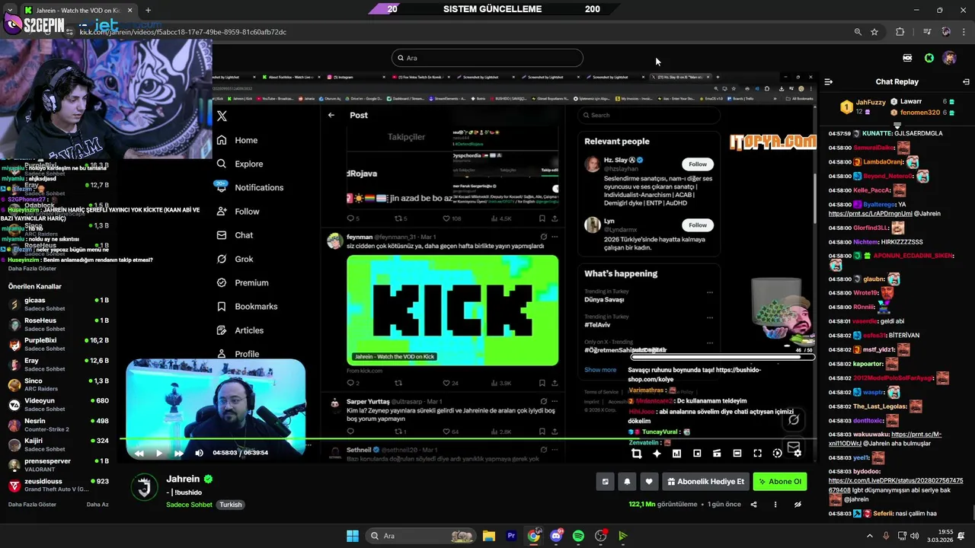Image resolution: width=975 pixels, height=548 pixels.
Task: Switch to theater mode in player
Action: coord(737,454)
